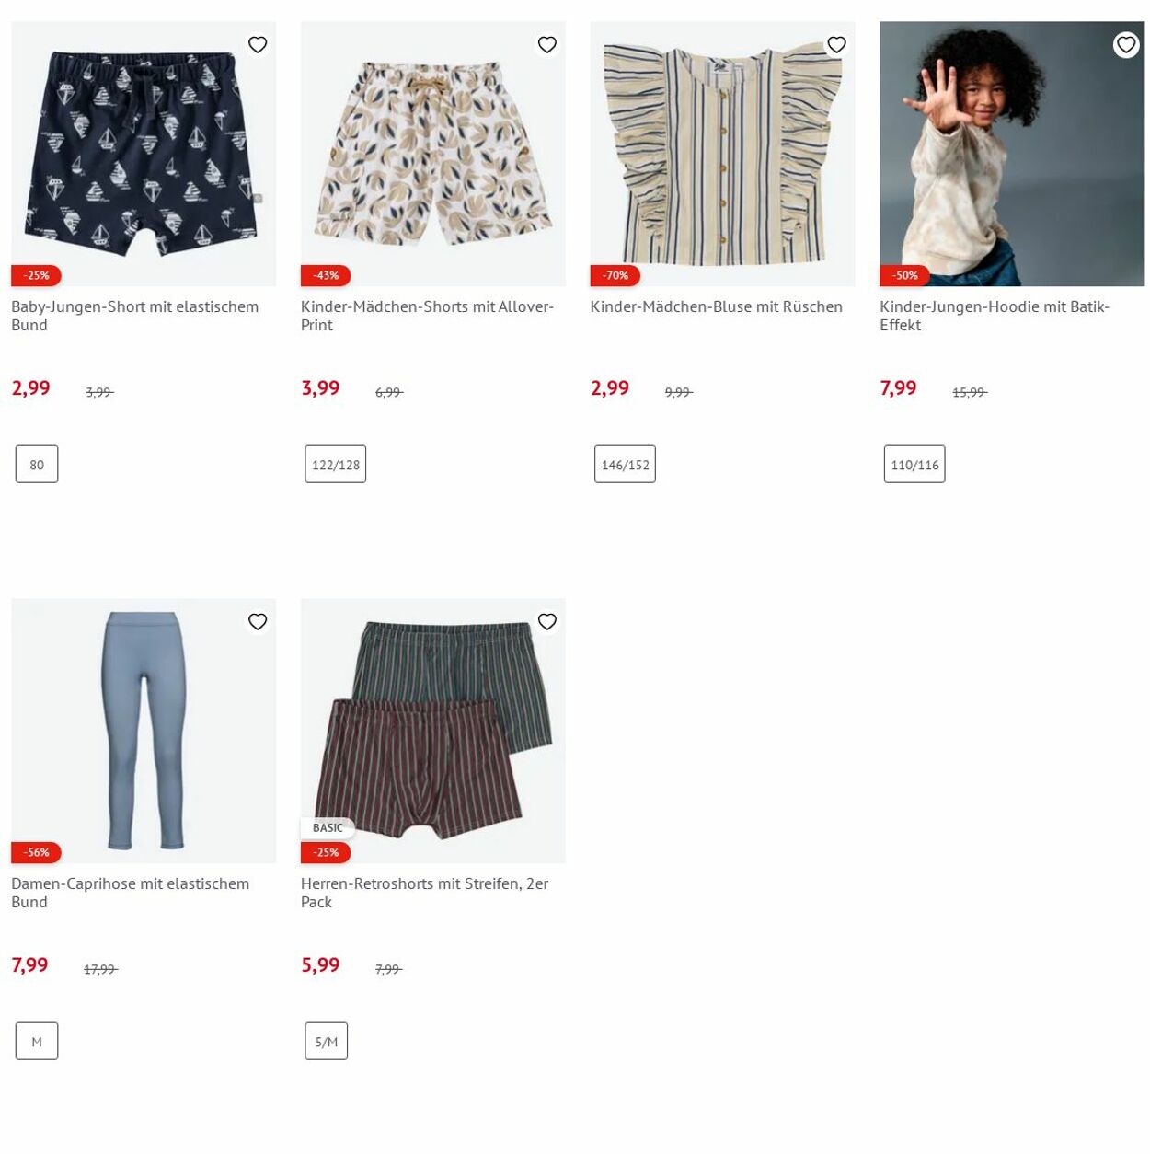Wishlist the Damen-Caprihose with heart icon
1150x1154 pixels.
click(258, 621)
